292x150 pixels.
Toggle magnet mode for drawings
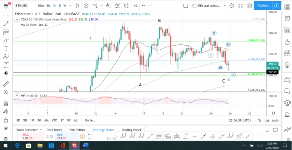[6, 103]
